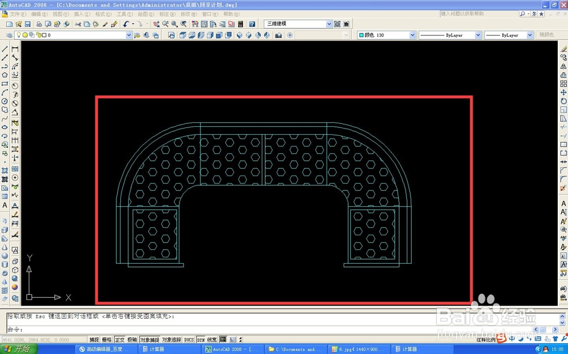
Task: Click the camera icon in view toolbar
Action: (x=278, y=35)
